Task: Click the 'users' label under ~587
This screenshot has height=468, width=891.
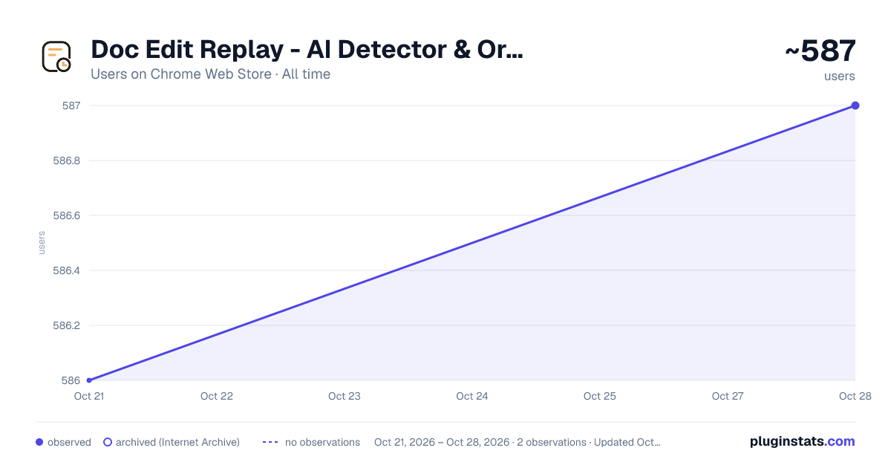Action: tap(840, 77)
